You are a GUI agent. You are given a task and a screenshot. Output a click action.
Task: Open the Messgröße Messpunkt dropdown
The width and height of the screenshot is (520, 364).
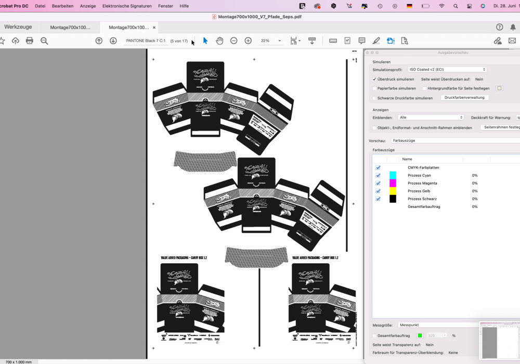pos(439,325)
